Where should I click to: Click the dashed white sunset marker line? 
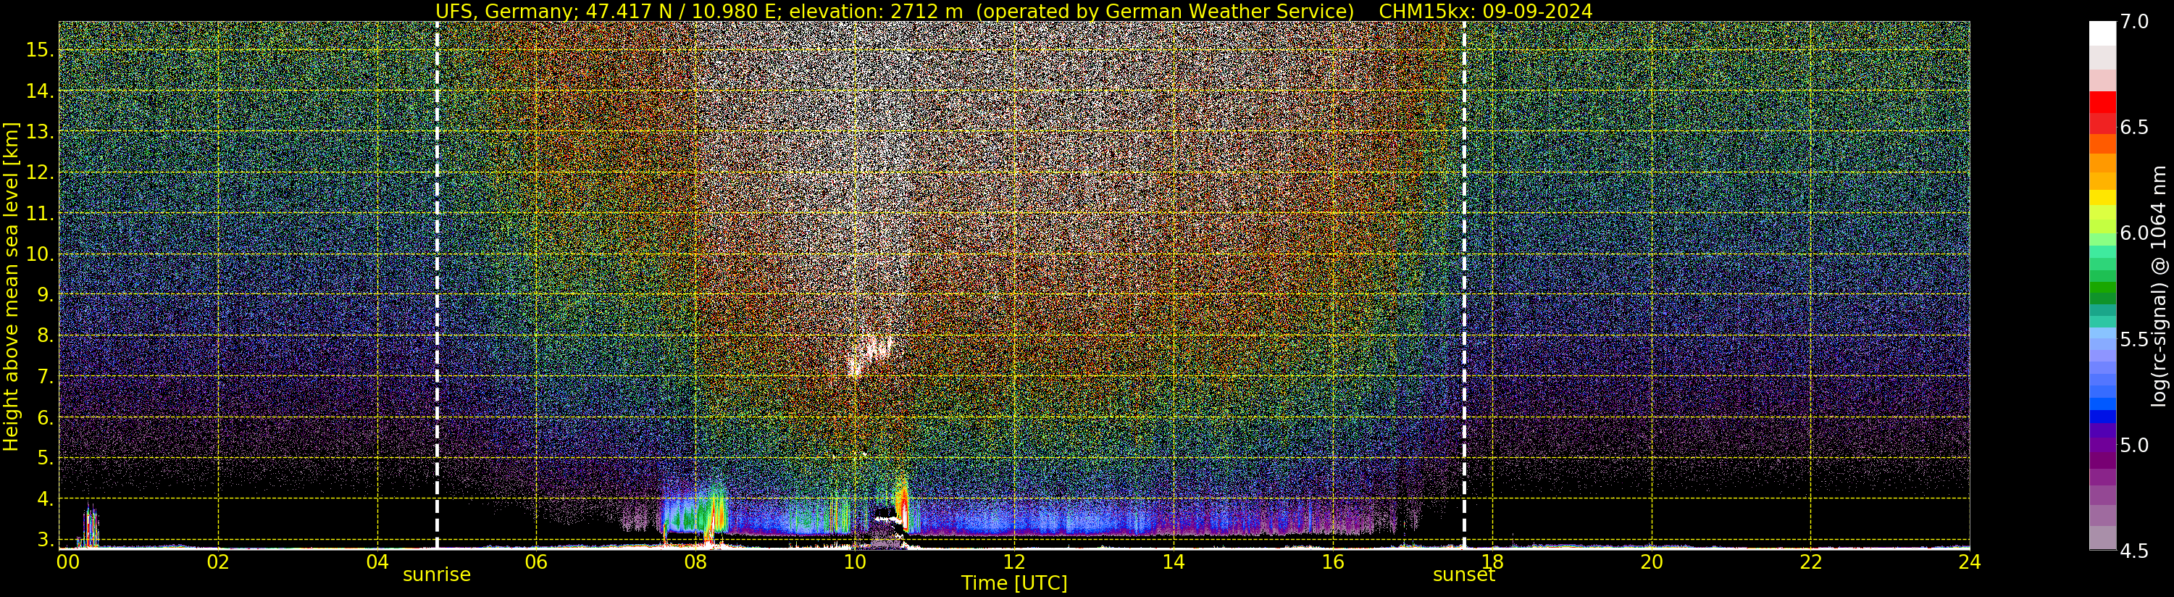tap(1463, 285)
